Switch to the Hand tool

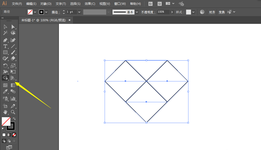(5, 112)
